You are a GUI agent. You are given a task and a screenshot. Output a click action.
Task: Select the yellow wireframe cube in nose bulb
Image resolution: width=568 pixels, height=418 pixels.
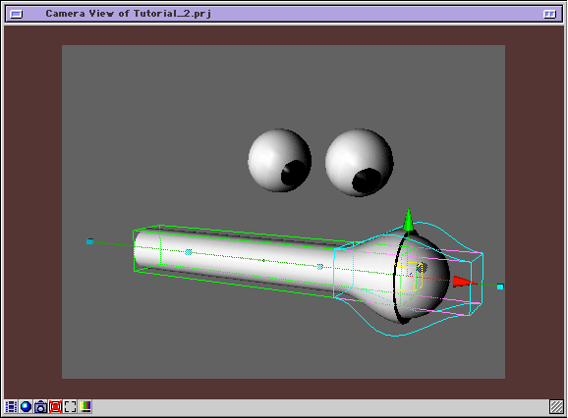point(407,277)
